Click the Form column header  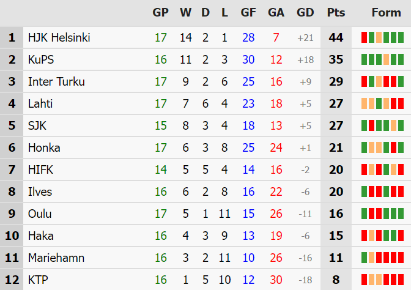pyautogui.click(x=386, y=12)
